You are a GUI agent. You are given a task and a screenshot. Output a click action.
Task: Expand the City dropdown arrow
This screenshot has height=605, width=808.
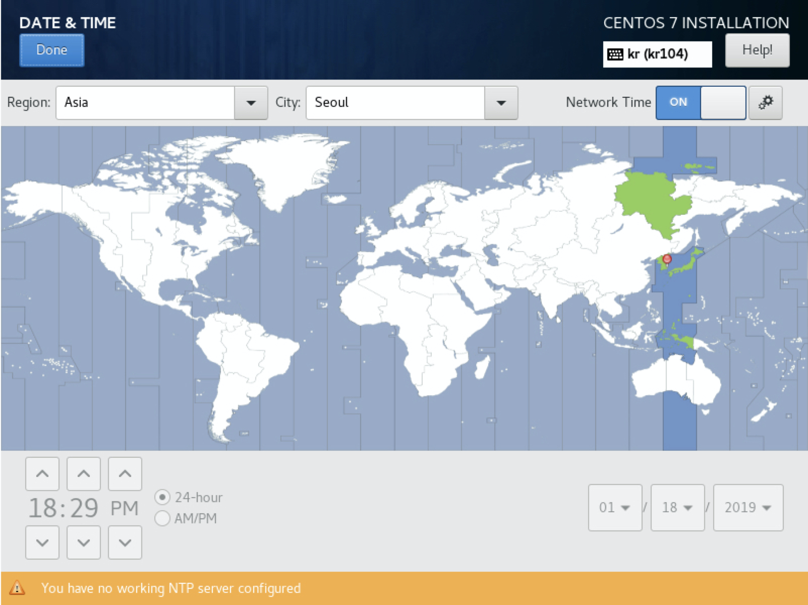pos(501,103)
